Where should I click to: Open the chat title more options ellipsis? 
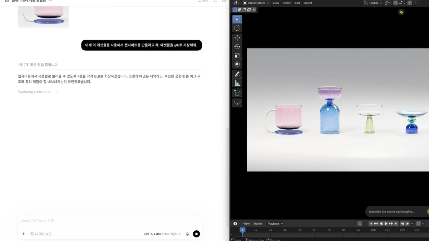51,1
